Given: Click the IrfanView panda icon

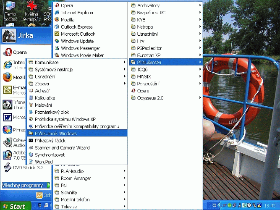Looking at the screenshot, I should coord(8,105).
